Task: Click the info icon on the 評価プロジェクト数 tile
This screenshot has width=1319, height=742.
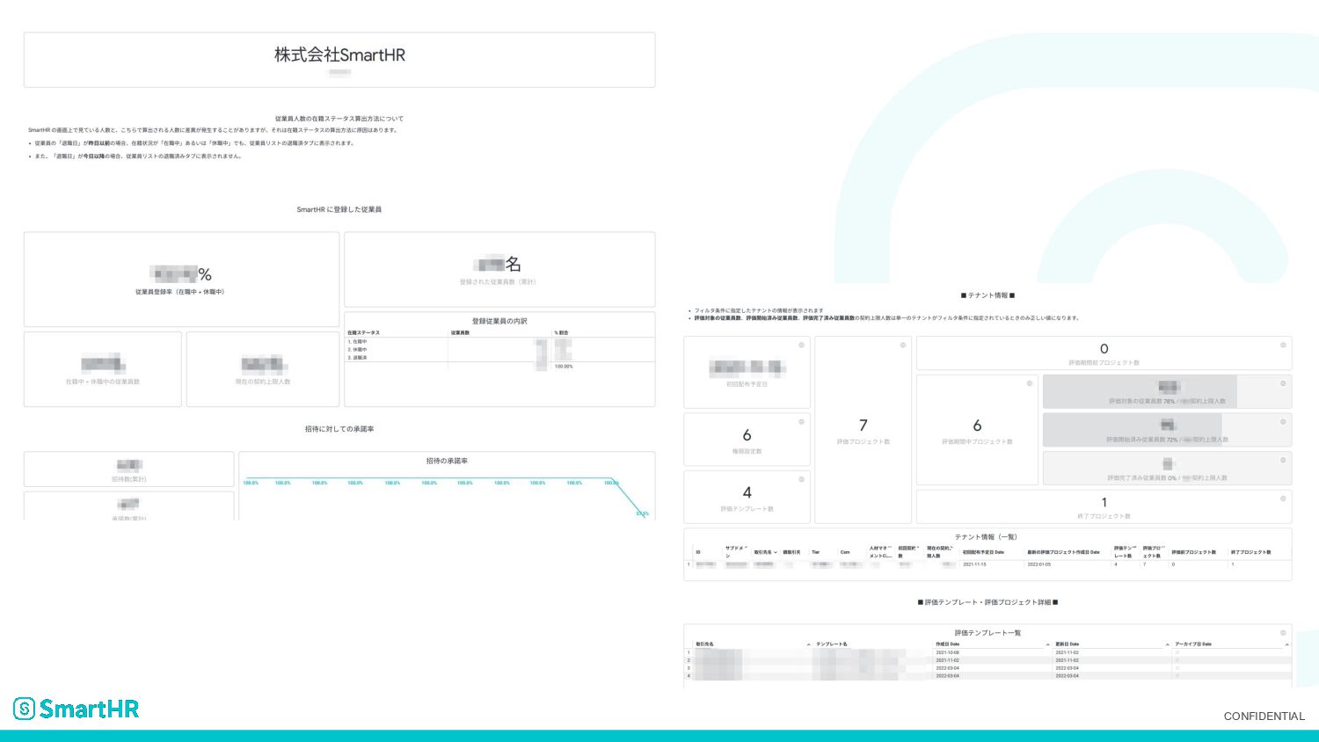Action: [902, 345]
